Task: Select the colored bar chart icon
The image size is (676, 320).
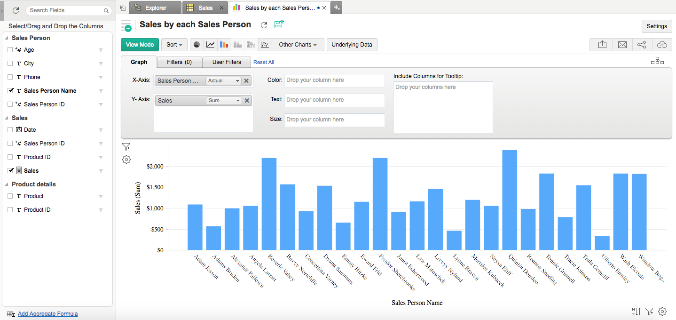Action: tap(224, 45)
